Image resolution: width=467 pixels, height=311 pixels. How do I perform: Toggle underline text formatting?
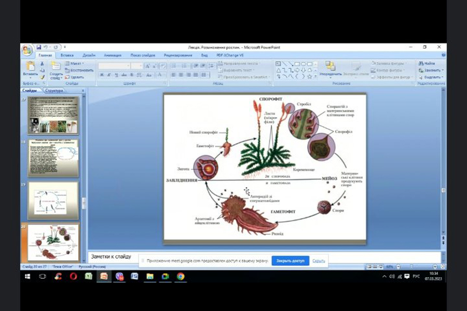coord(117,75)
